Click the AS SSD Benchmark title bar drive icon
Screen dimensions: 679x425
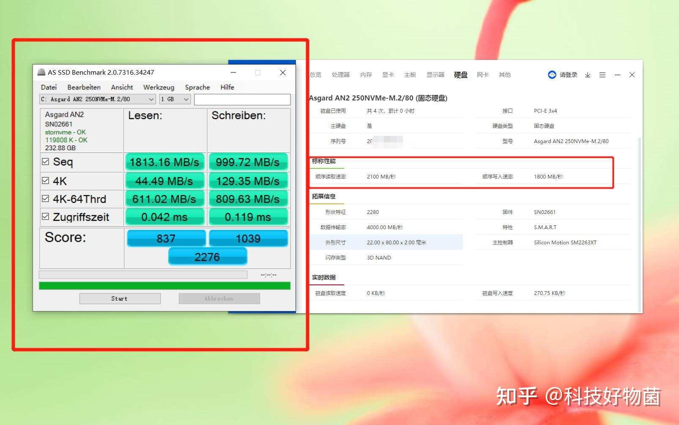coord(41,72)
